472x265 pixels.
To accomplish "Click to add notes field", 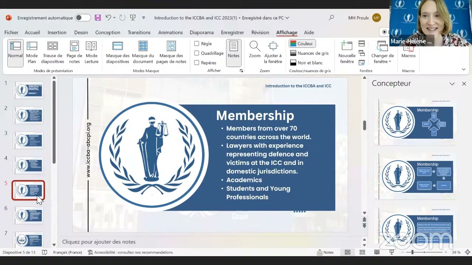I will [x=210, y=242].
